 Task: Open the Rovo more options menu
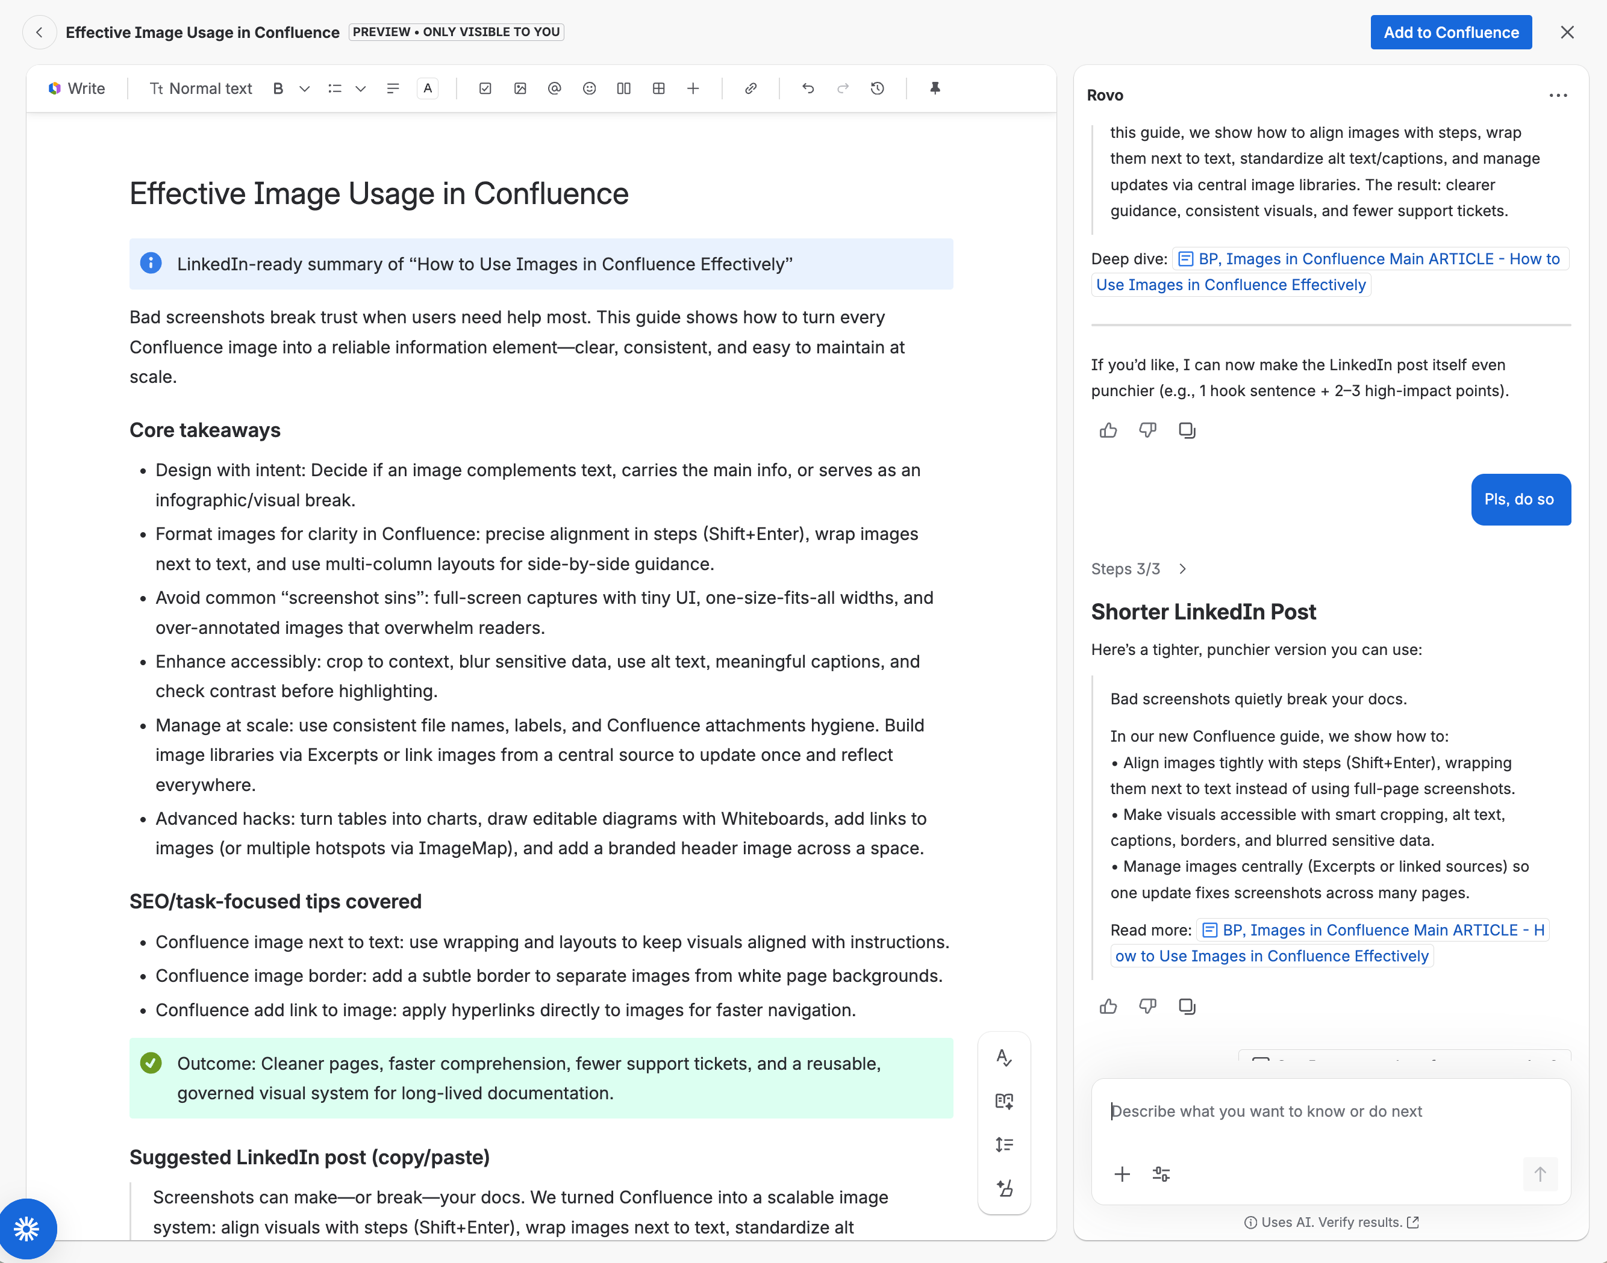(1558, 95)
